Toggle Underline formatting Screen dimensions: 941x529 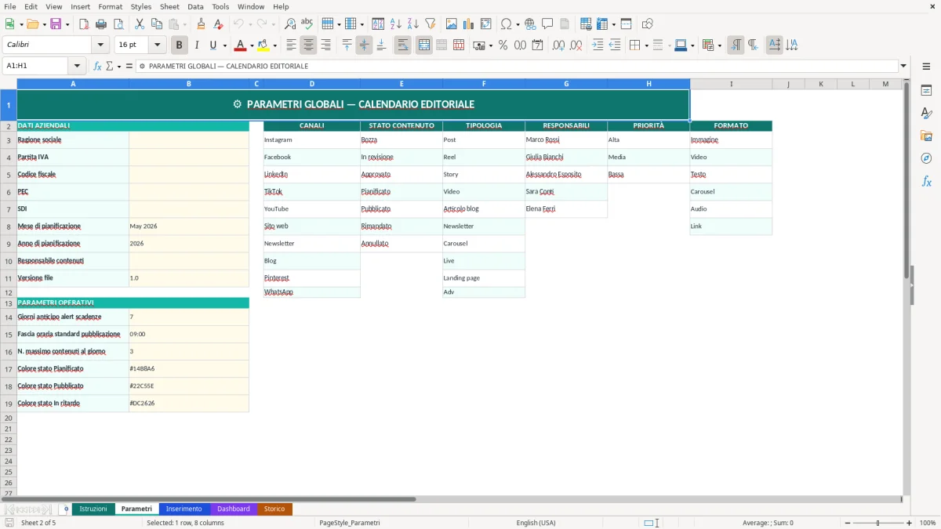click(213, 45)
